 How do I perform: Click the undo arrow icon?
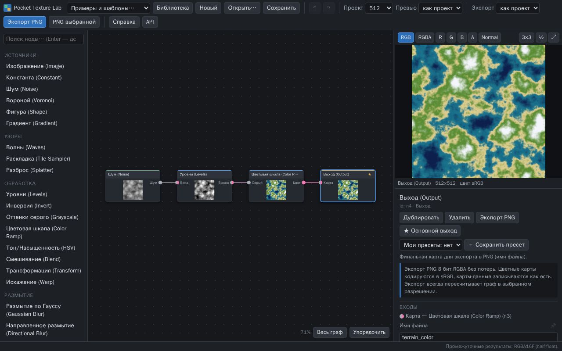coord(315,8)
